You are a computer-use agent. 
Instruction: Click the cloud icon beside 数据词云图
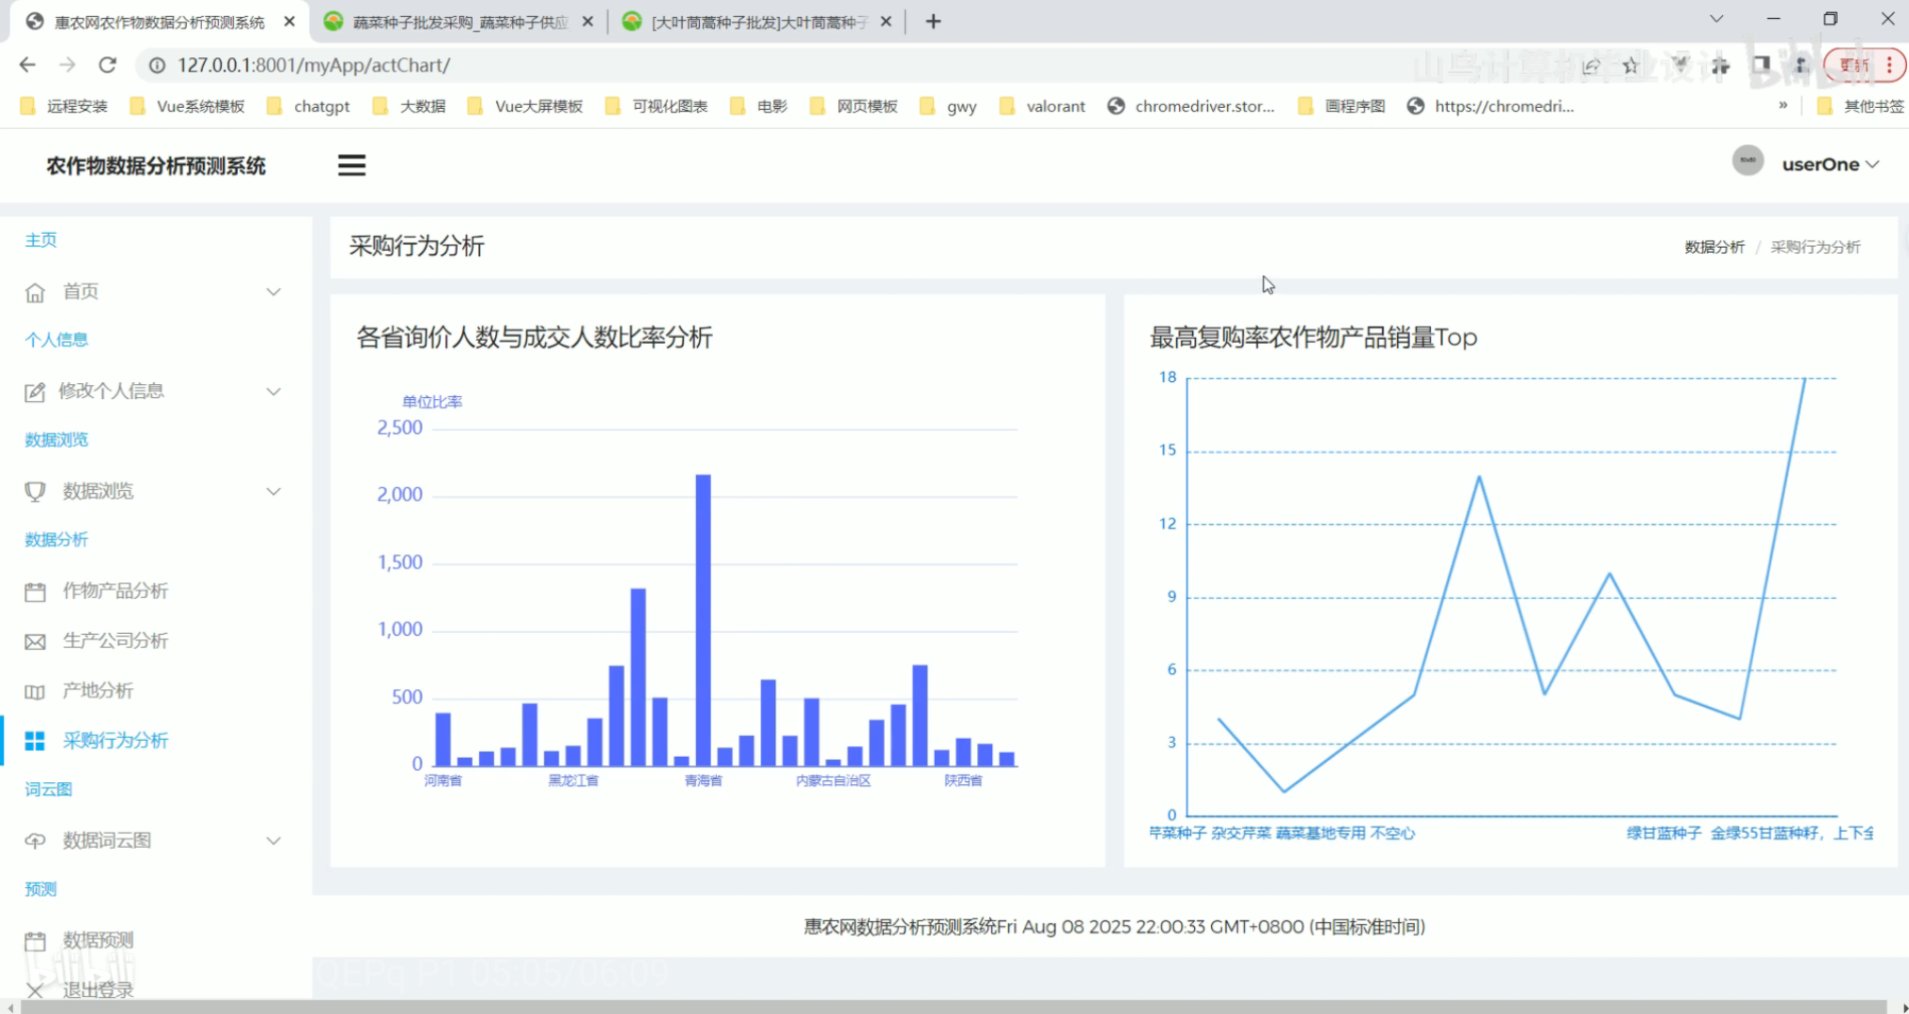[x=35, y=840]
